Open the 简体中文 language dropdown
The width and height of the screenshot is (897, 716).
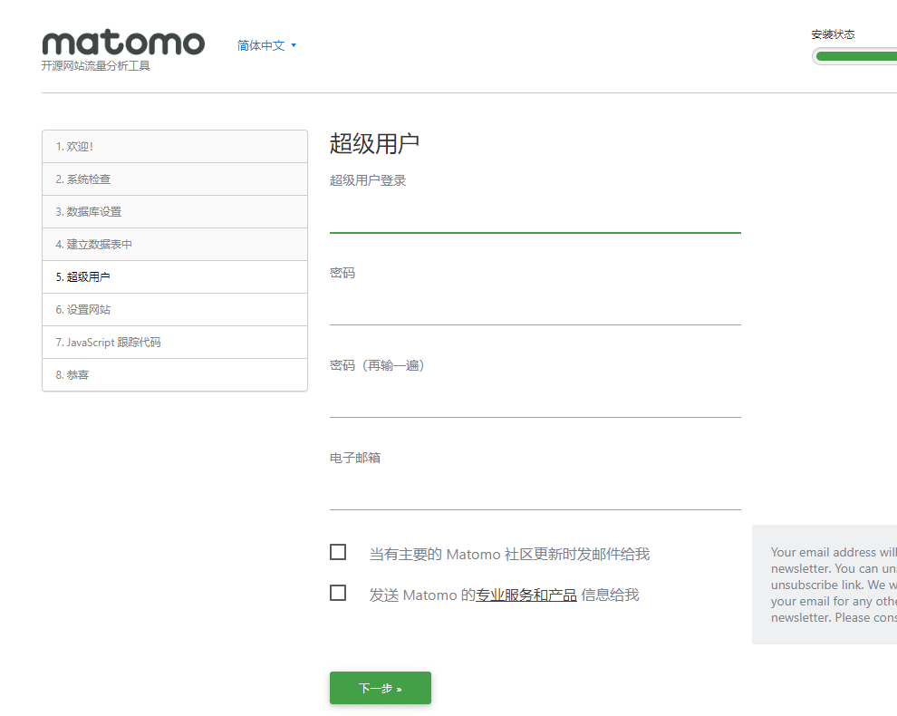[266, 45]
